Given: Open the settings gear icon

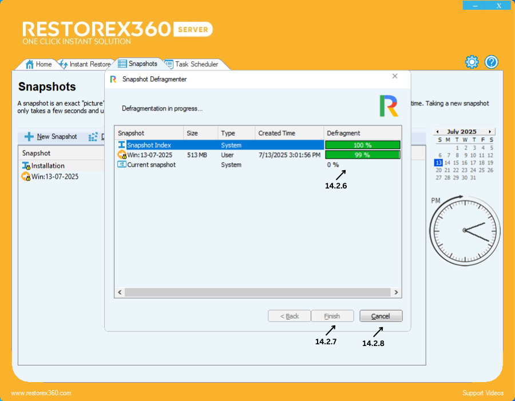Looking at the screenshot, I should (472, 62).
